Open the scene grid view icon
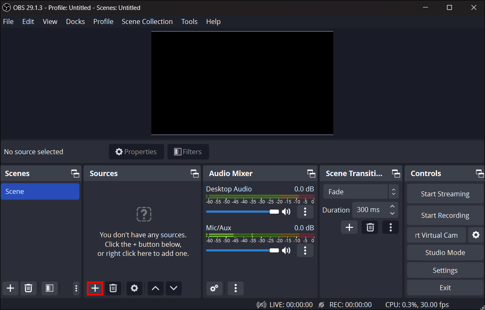The image size is (485, 310). point(50,288)
